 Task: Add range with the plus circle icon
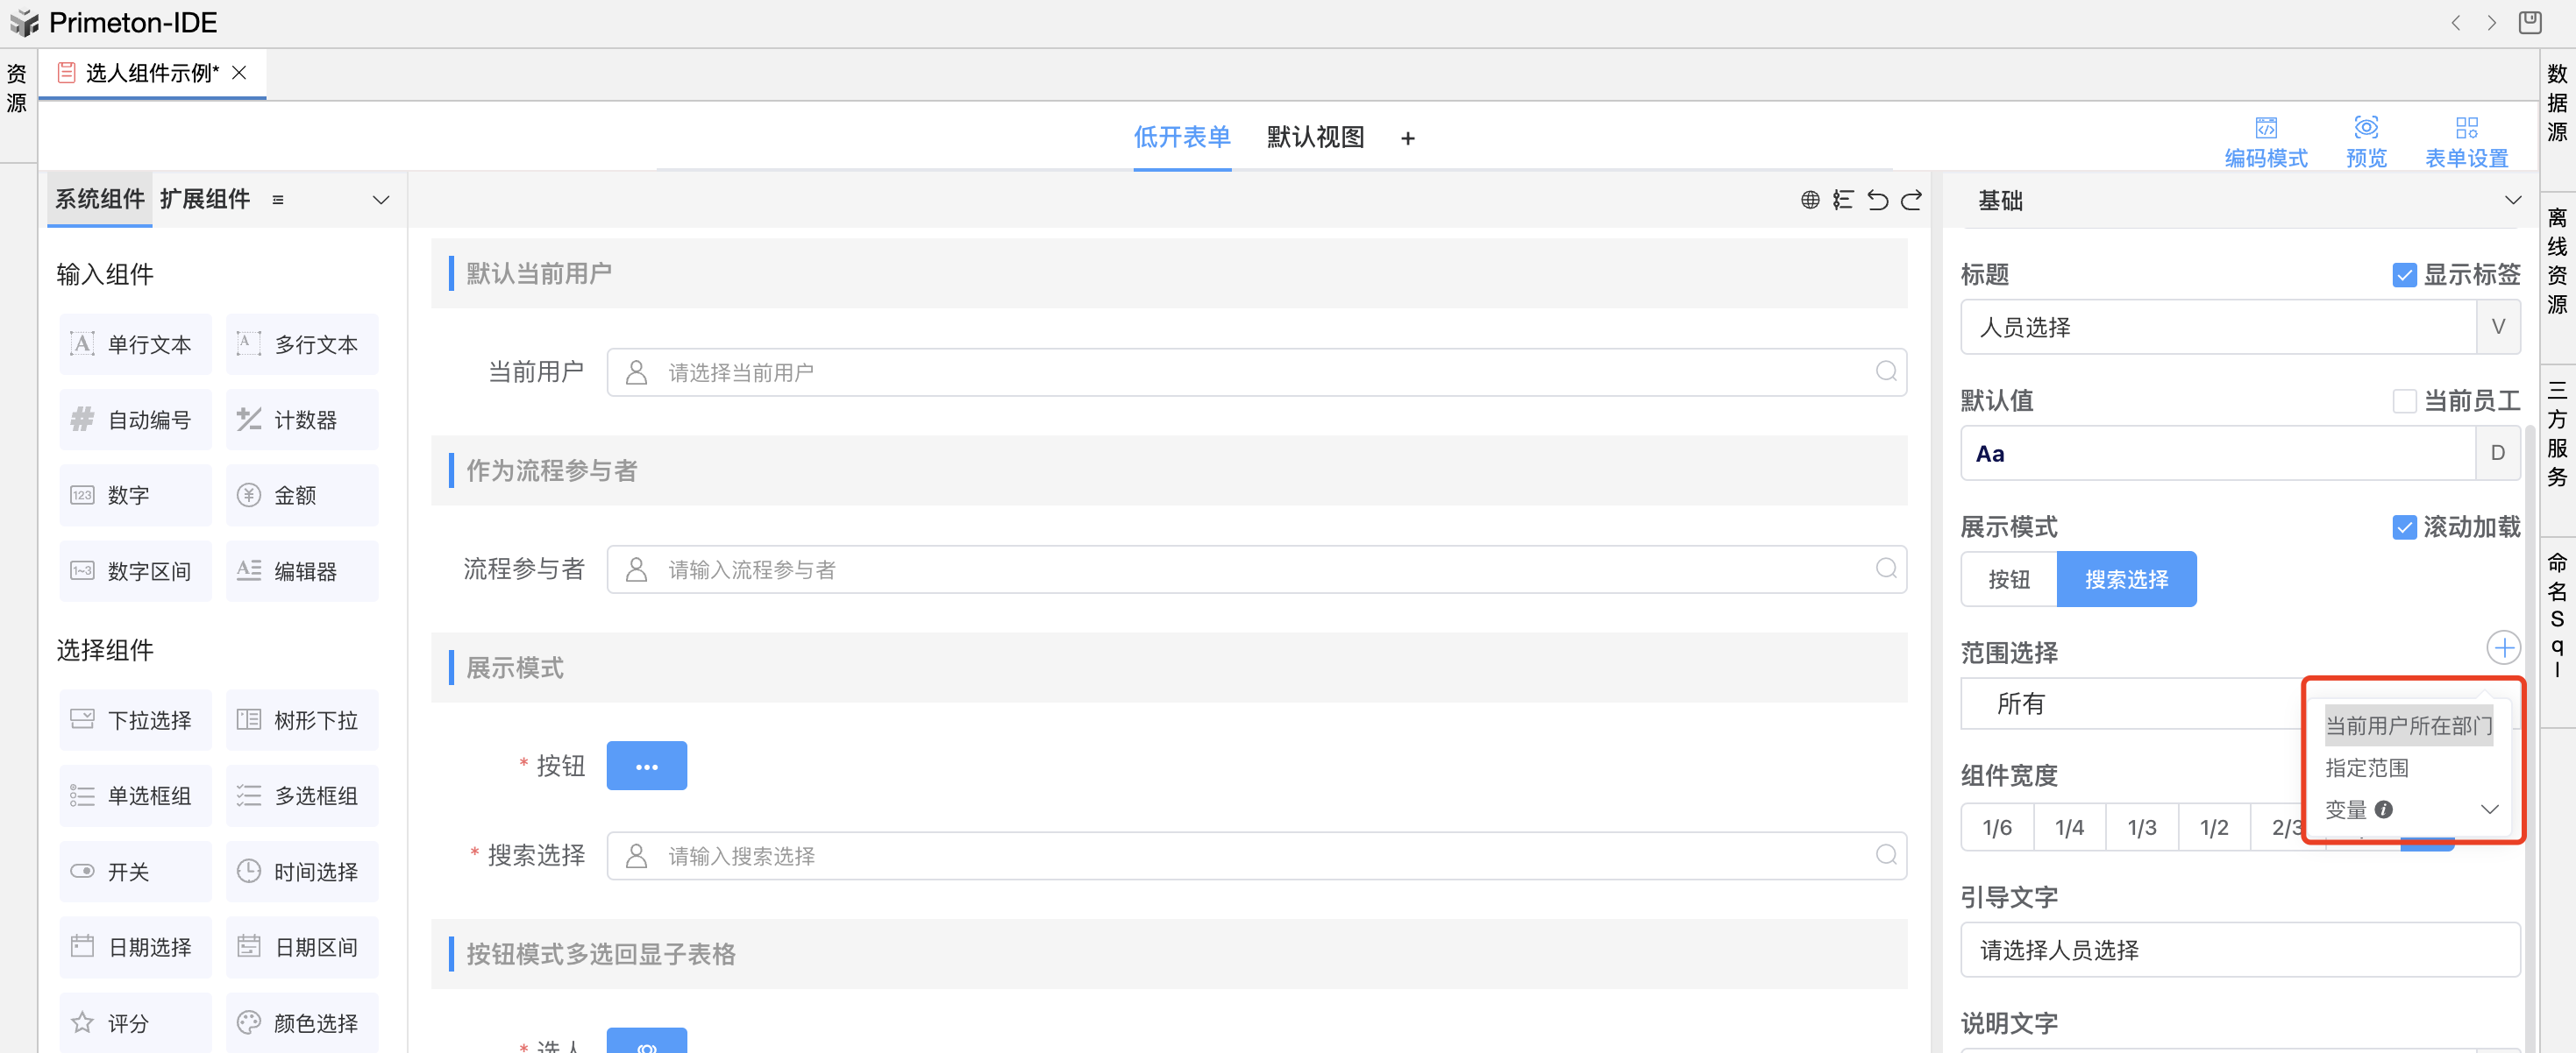[2503, 647]
